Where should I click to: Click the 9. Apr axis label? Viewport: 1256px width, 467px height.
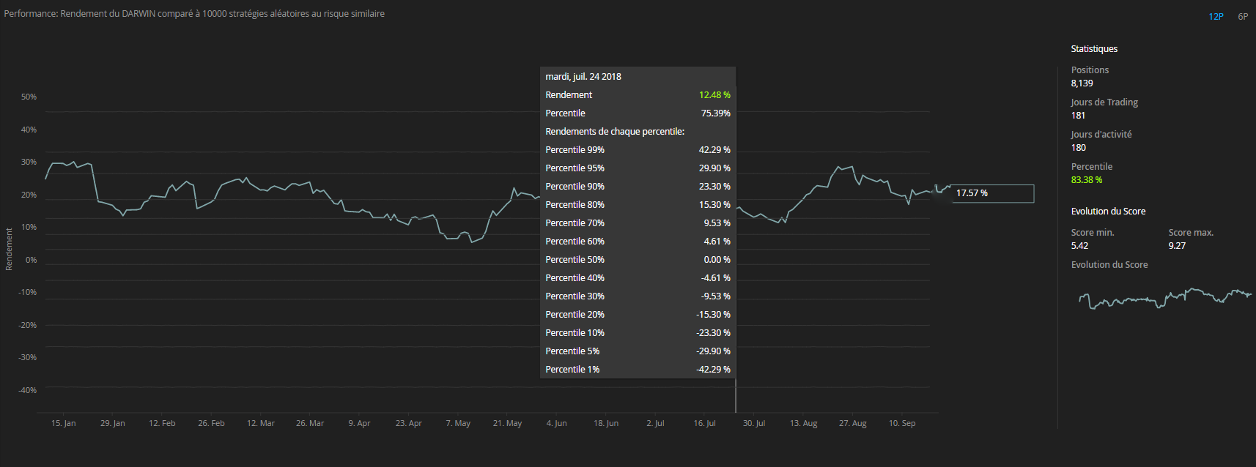[x=359, y=423]
